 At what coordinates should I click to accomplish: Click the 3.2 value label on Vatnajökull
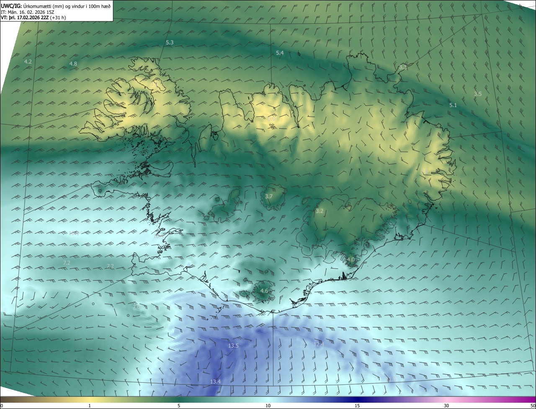click(320, 211)
